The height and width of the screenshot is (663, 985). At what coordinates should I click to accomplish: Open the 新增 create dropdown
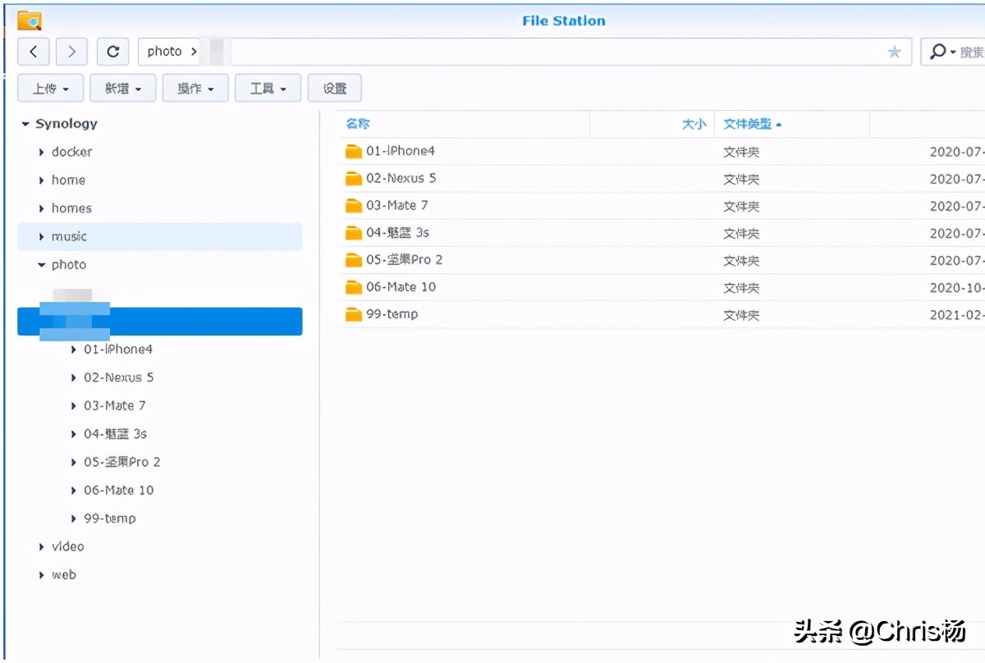[122, 89]
